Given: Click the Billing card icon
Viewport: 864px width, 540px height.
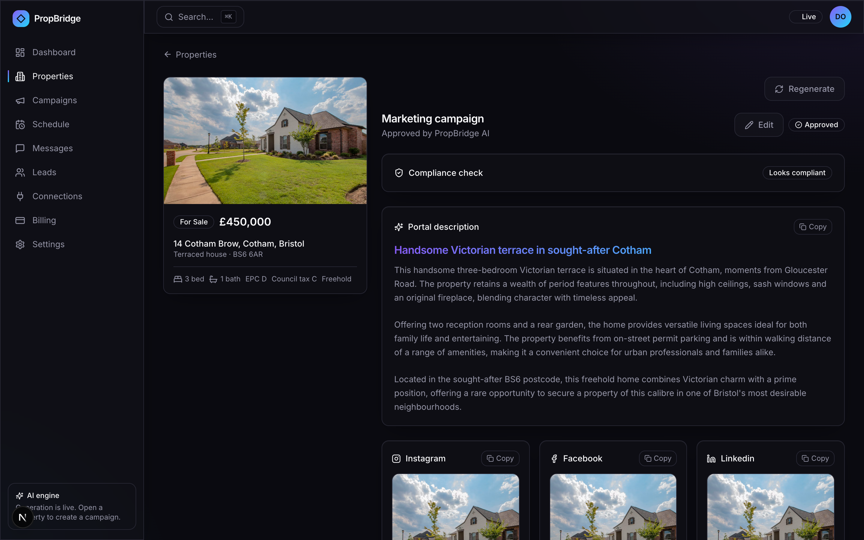Looking at the screenshot, I should click(20, 220).
